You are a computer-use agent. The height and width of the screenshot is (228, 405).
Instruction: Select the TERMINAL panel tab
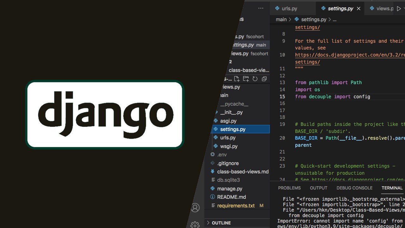pyautogui.click(x=392, y=188)
